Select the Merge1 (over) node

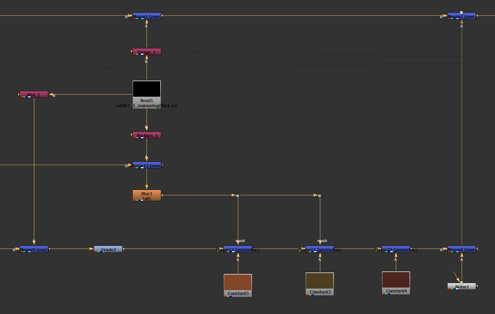coord(147,16)
